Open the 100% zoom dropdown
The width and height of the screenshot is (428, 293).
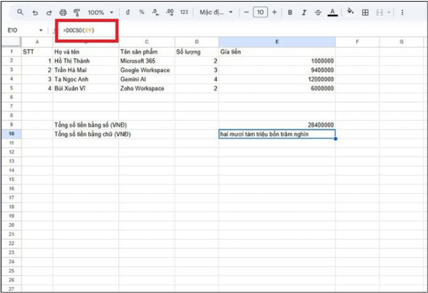tap(100, 12)
